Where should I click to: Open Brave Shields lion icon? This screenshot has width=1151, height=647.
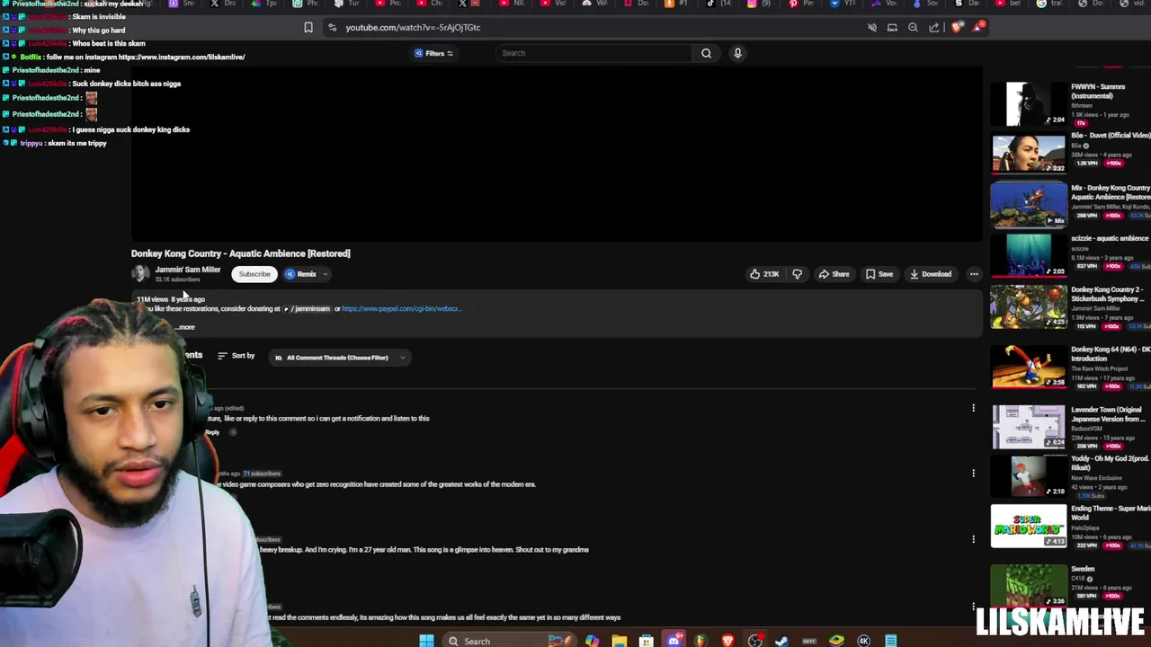[x=957, y=27]
